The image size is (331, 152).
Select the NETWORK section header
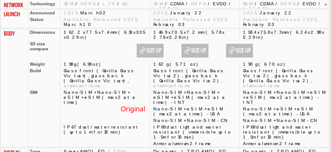[13, 5]
